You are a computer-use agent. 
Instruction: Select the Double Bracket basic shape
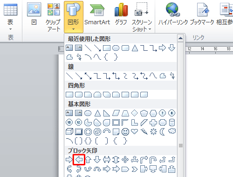point(79,141)
